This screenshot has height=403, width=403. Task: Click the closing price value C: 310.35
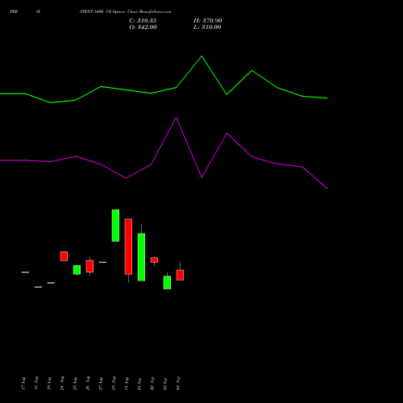143,21
